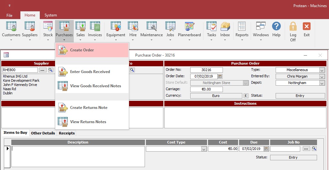The image size is (329, 170).
Task: Expand the Type dropdown showing Miscellaneous
Action: click(322, 70)
